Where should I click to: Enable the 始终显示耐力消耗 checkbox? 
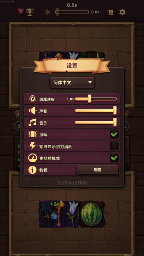[114, 146]
